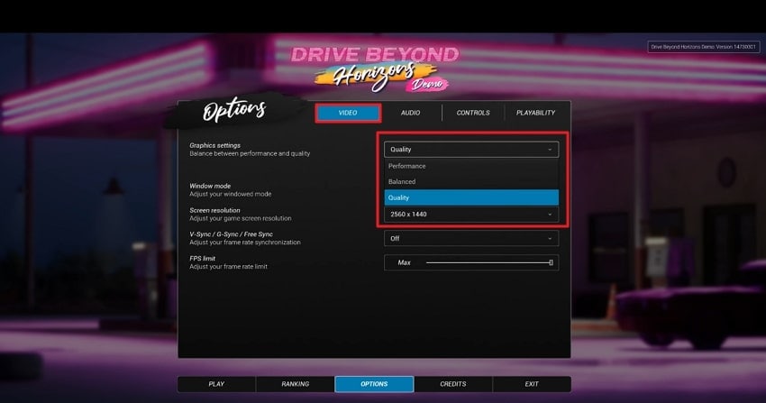Switch to the Video tab

coord(348,113)
